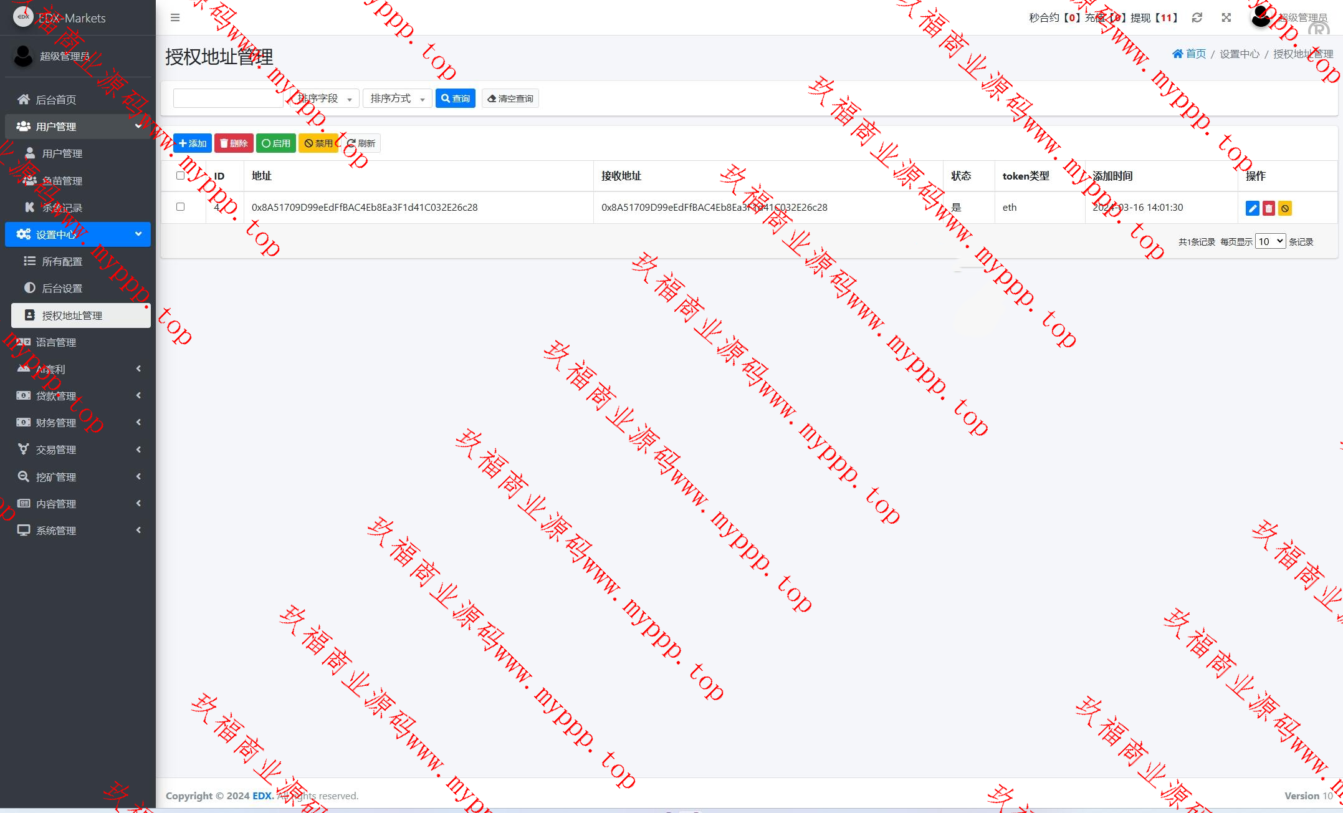
Task: Click the green 启用 button
Action: (276, 143)
